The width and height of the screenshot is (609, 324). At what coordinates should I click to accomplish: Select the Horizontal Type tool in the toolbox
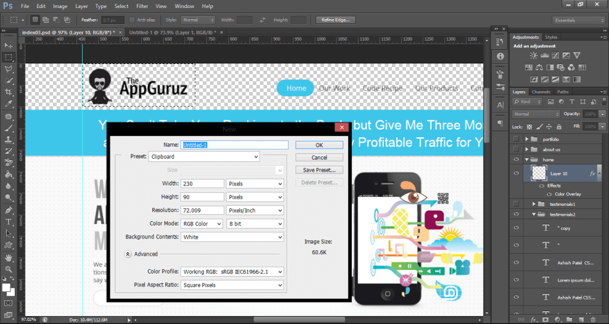point(8,222)
